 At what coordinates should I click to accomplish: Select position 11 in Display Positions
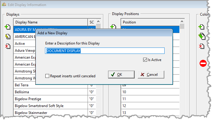(x=150, y=99)
